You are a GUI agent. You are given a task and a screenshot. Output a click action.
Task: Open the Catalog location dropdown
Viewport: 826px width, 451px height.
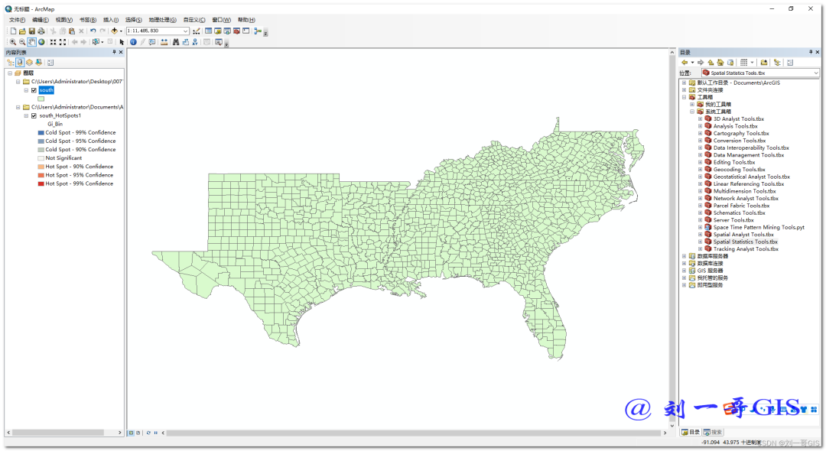click(816, 73)
